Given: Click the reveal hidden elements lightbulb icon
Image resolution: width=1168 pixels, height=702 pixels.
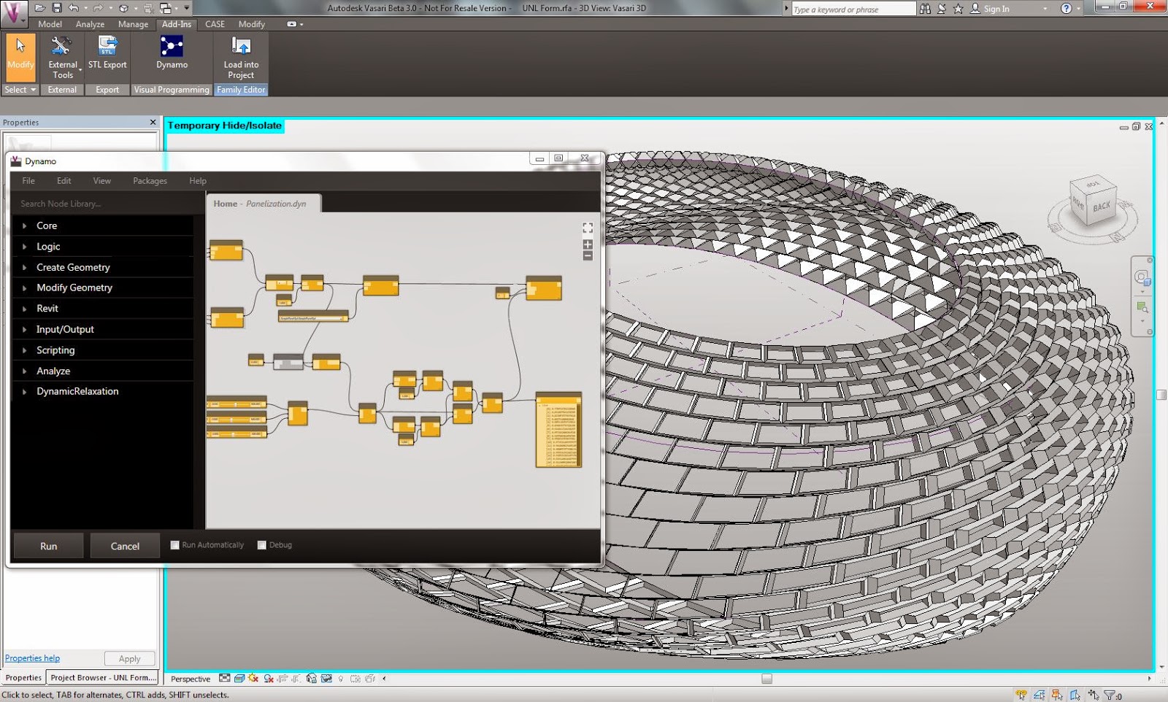Looking at the screenshot, I should (x=340, y=679).
